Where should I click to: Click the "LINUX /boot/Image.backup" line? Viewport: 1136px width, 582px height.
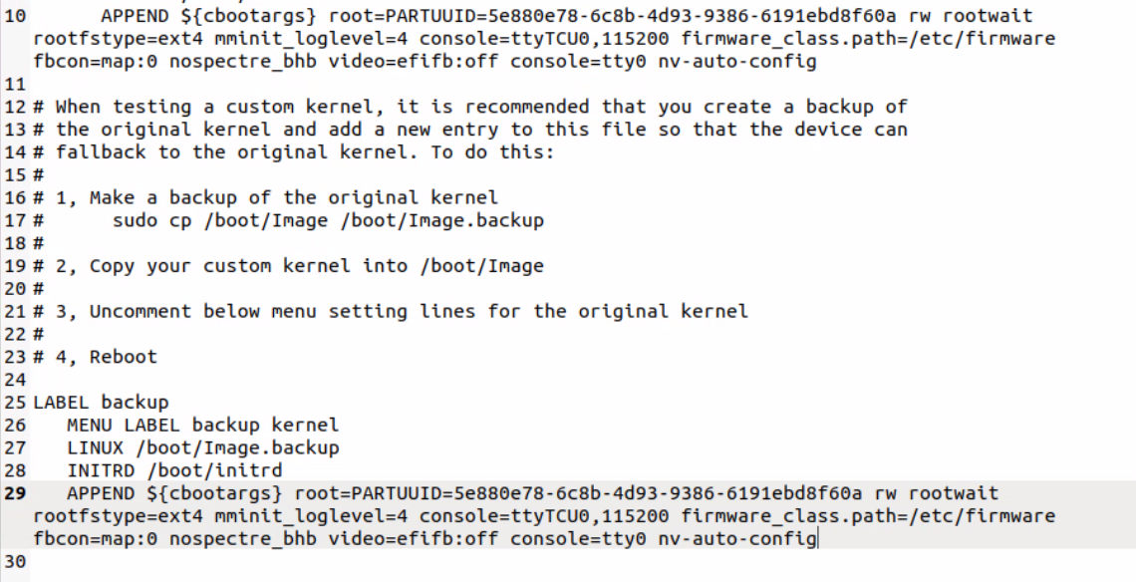(x=202, y=447)
